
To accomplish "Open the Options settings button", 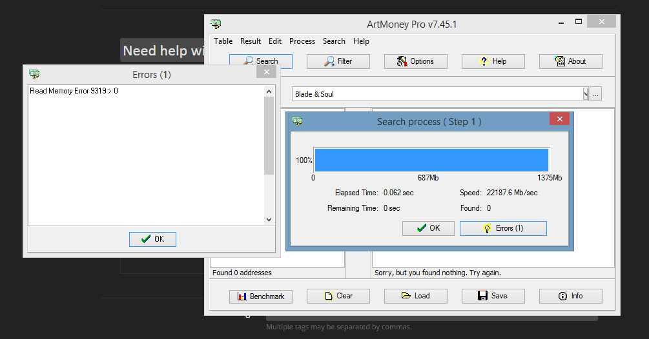I will coord(415,61).
